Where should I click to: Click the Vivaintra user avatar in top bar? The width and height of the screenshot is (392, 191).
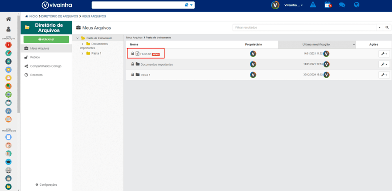pyautogui.click(x=275, y=5)
